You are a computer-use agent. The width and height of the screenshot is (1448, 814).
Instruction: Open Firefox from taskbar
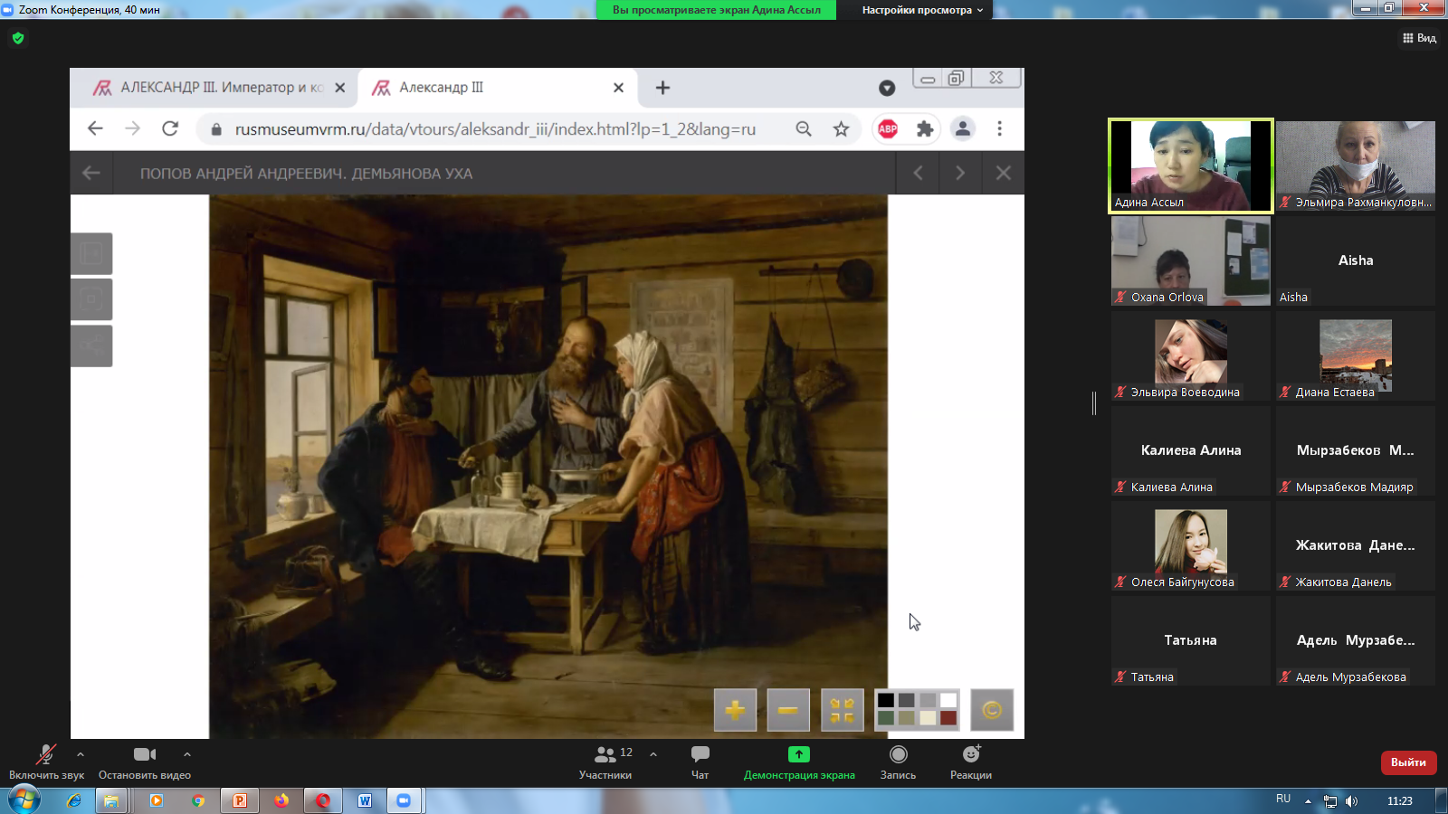coord(281,800)
